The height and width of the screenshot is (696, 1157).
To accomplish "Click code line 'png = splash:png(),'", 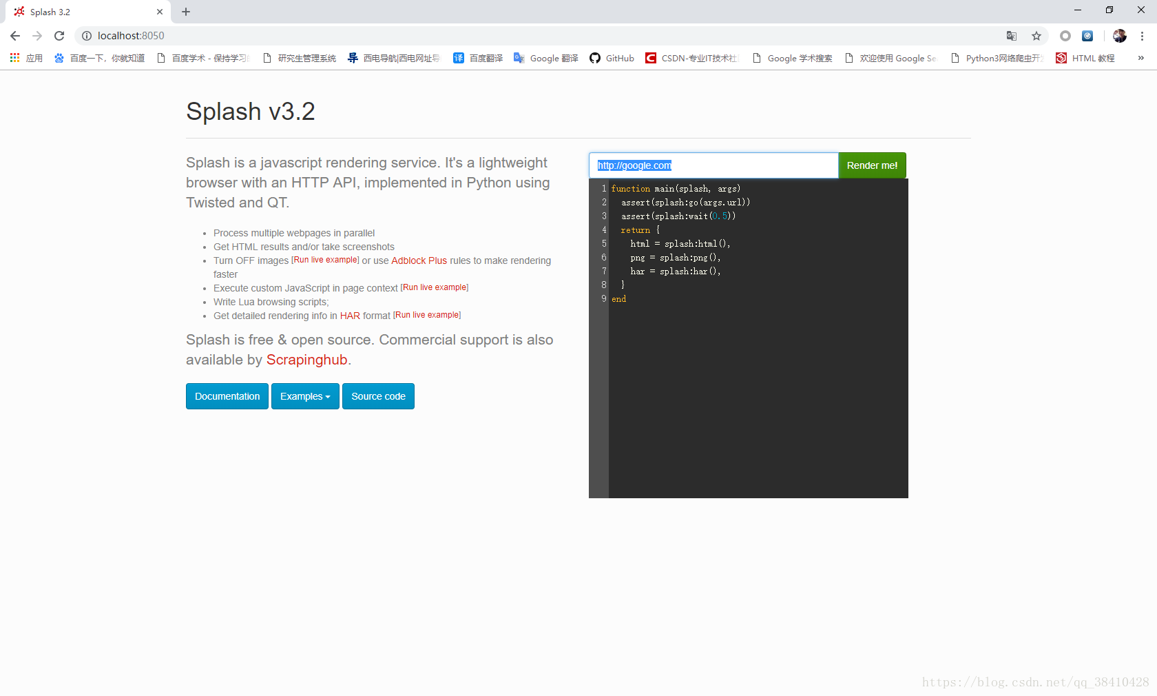I will 675,257.
